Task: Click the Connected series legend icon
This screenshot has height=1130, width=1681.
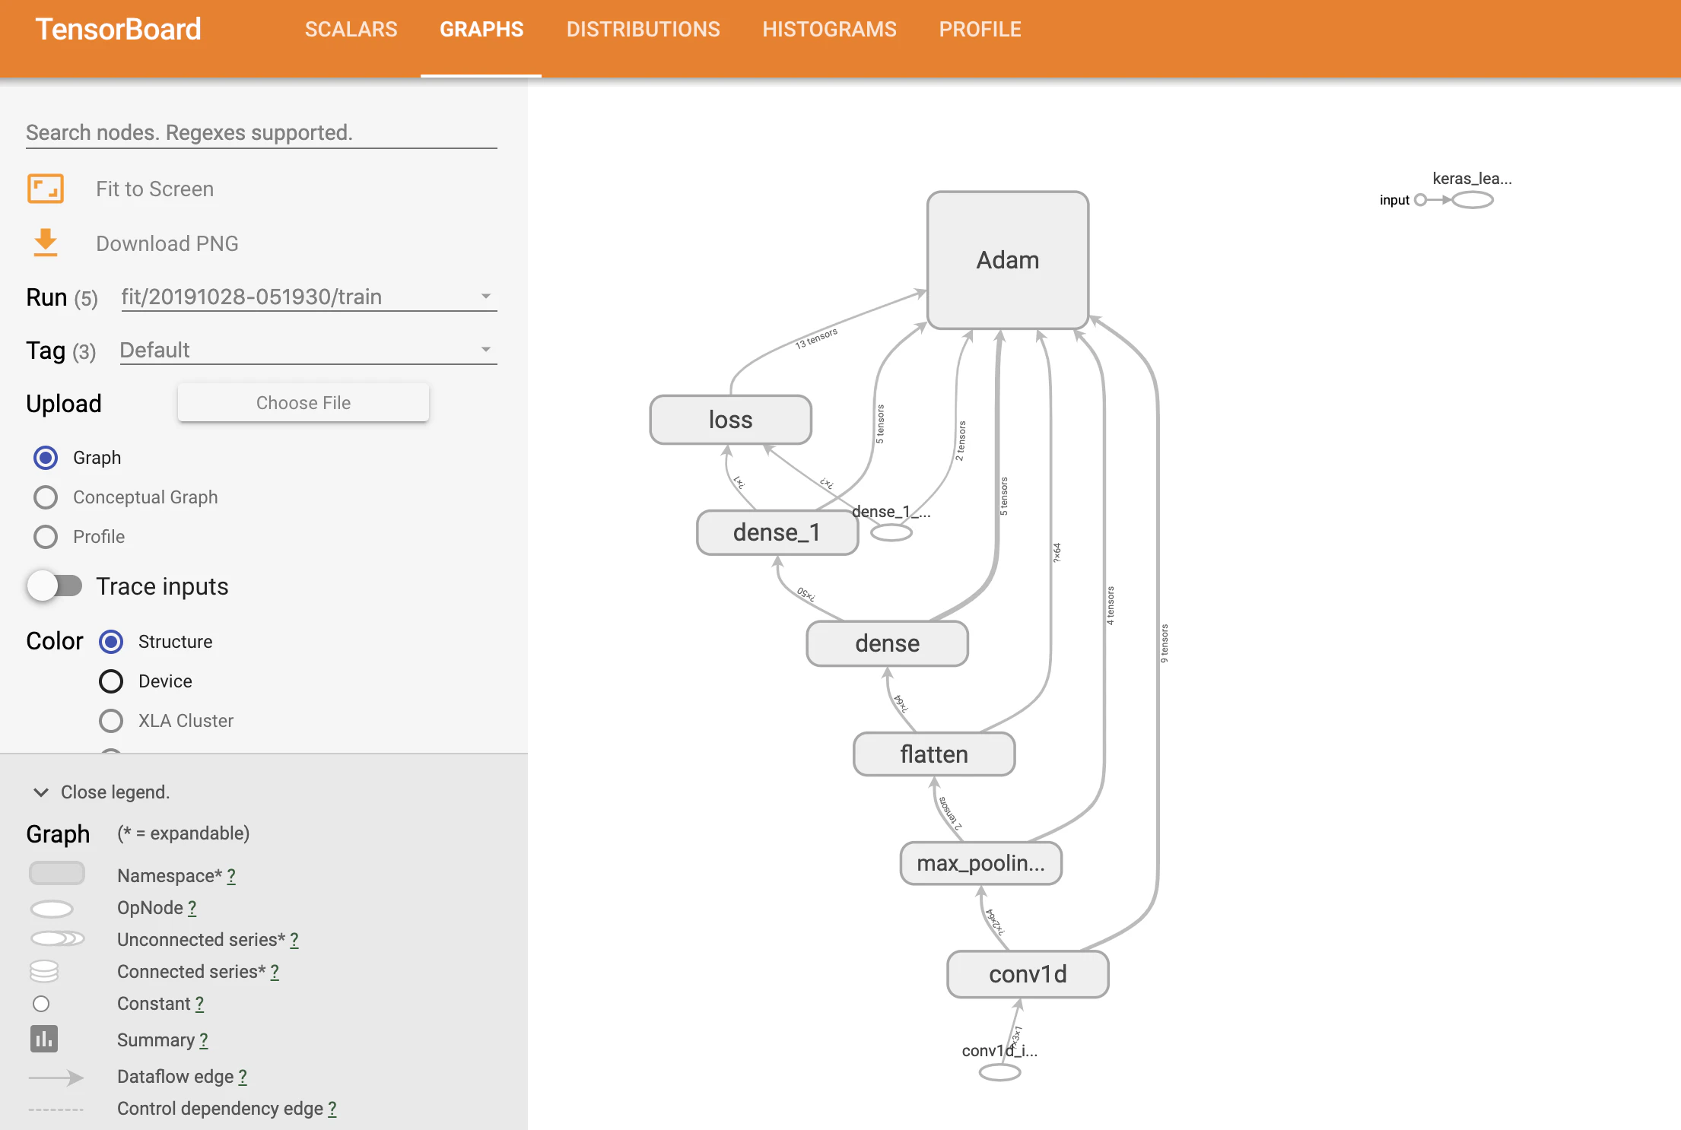Action: 44,971
